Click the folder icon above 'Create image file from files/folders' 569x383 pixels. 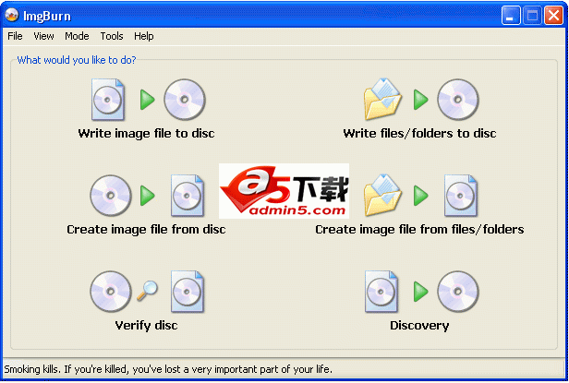click(x=382, y=195)
